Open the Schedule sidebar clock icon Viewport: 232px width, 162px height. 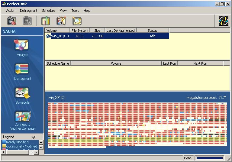[x=22, y=93]
